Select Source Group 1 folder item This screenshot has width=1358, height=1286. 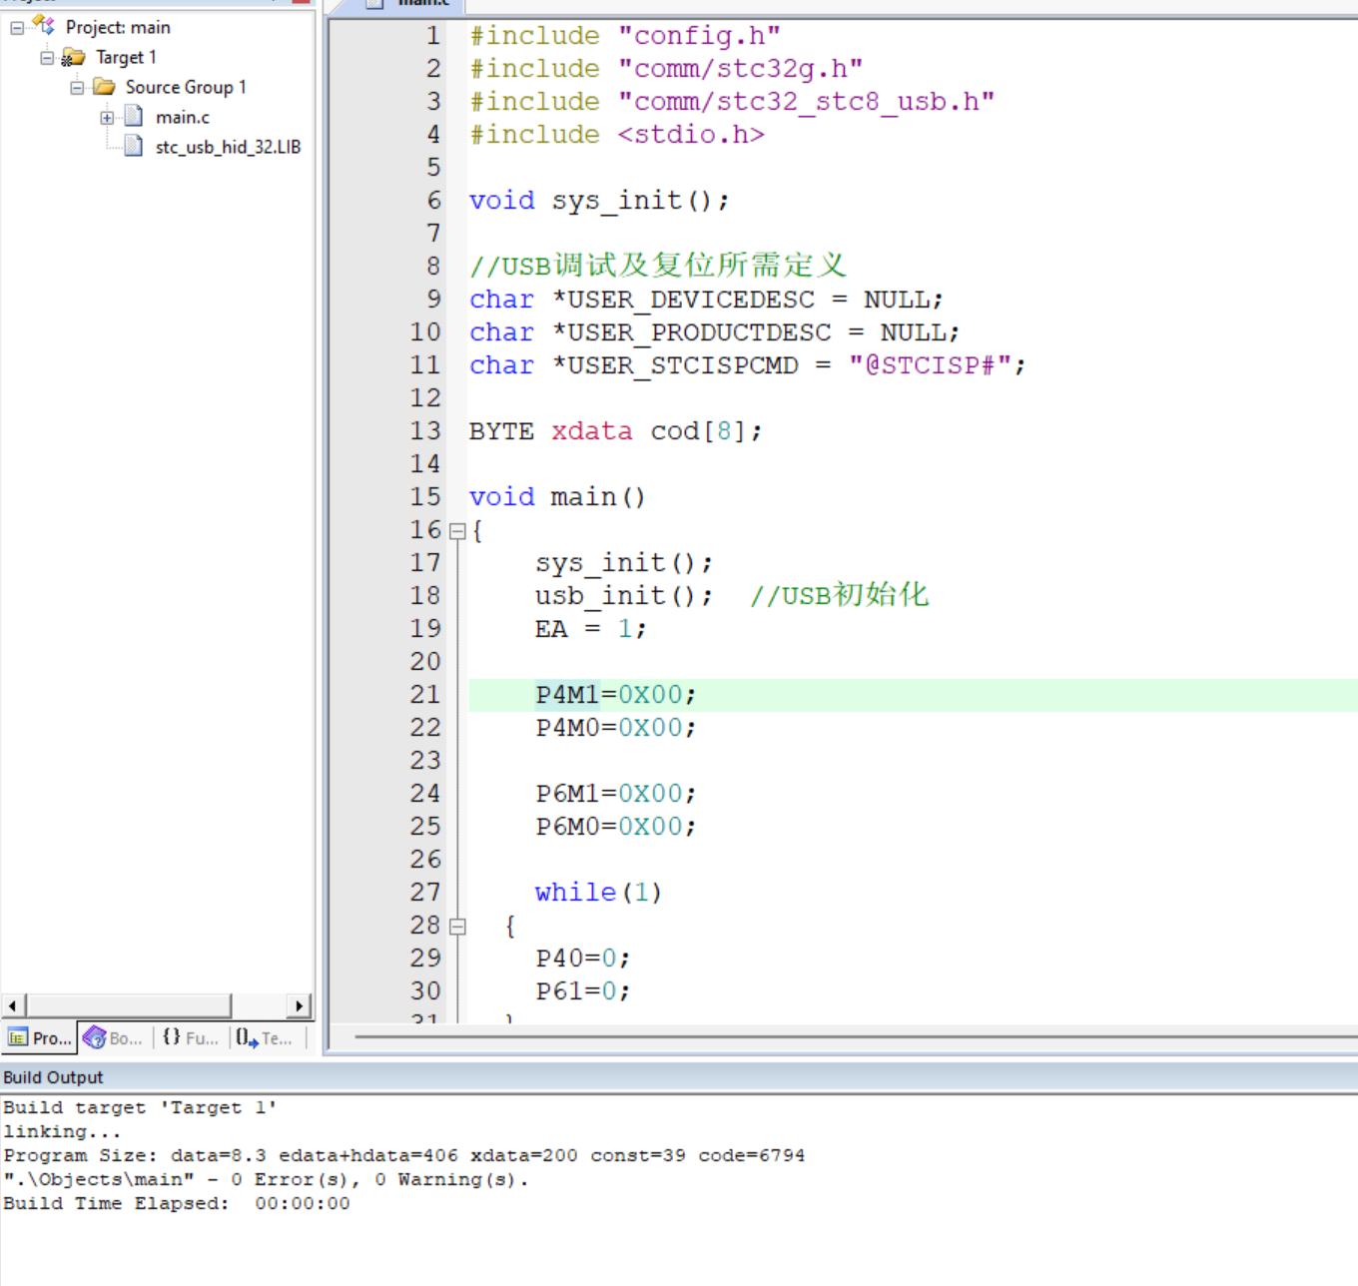click(186, 88)
